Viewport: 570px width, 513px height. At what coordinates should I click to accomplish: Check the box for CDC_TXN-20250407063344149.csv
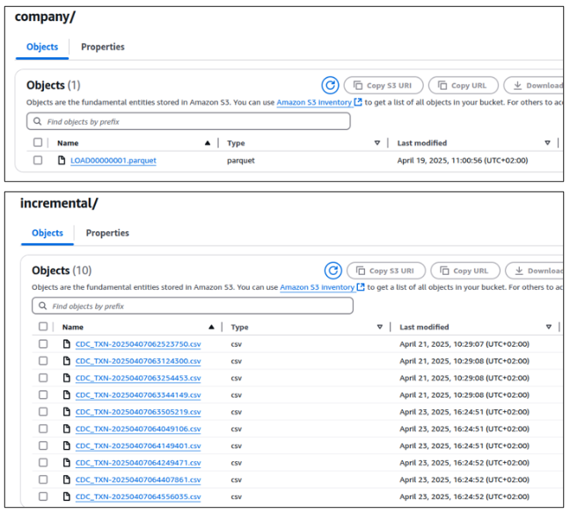coord(43,394)
